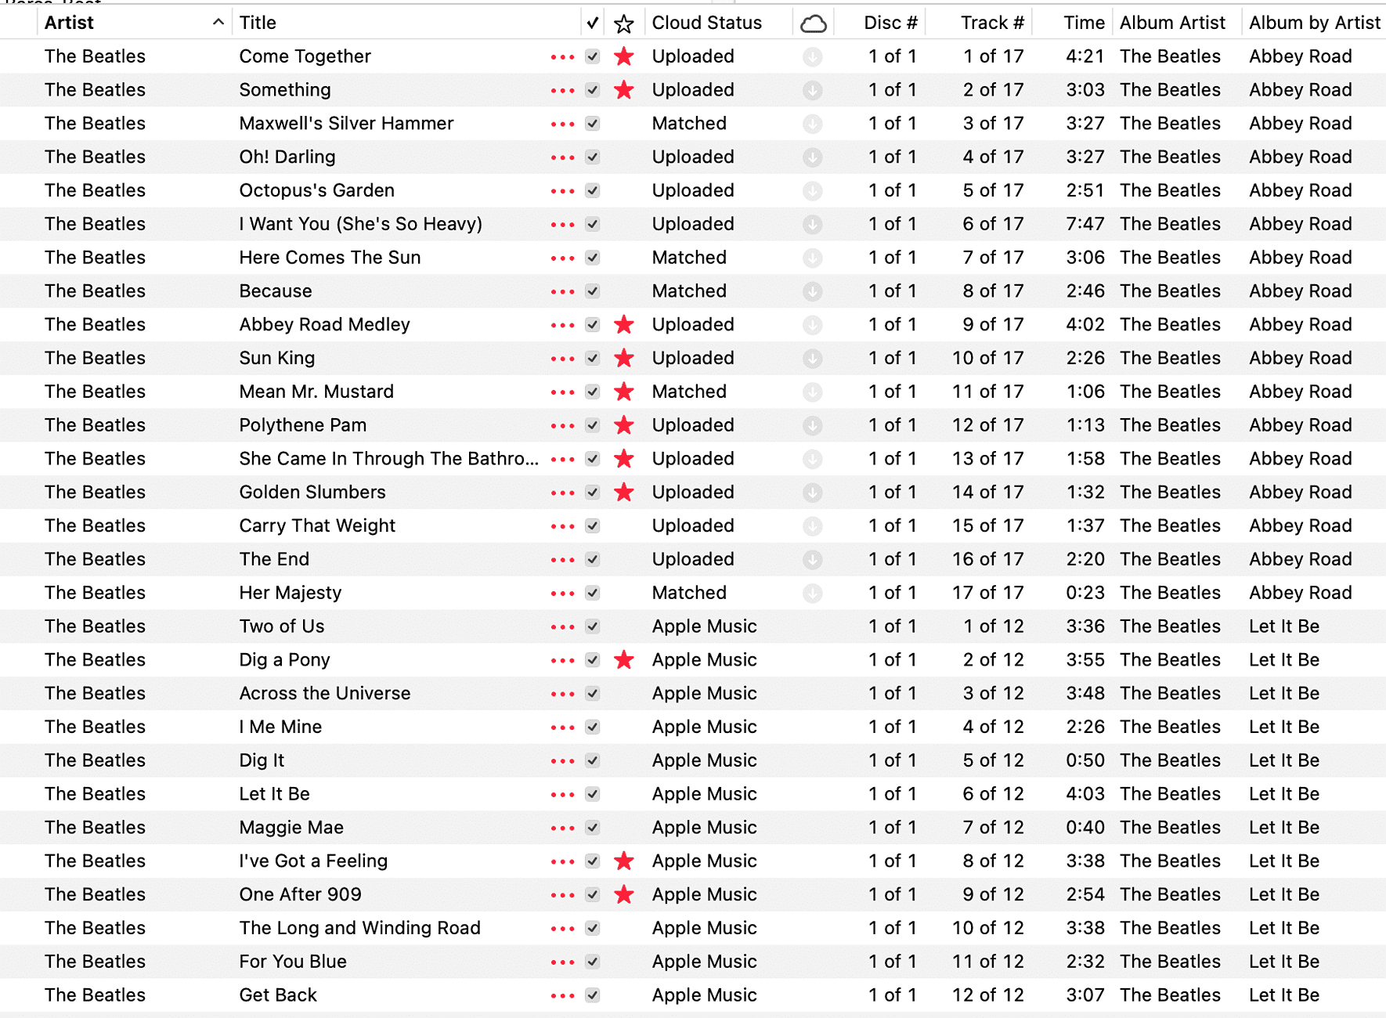Viewport: 1386px width, 1018px height.
Task: Click the 1:06 time value
Action: 1085,392
